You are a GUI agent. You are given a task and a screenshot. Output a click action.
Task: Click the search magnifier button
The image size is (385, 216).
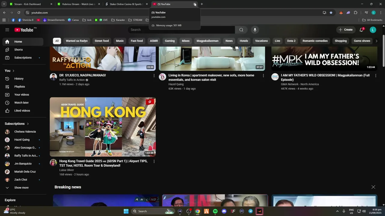(241, 30)
